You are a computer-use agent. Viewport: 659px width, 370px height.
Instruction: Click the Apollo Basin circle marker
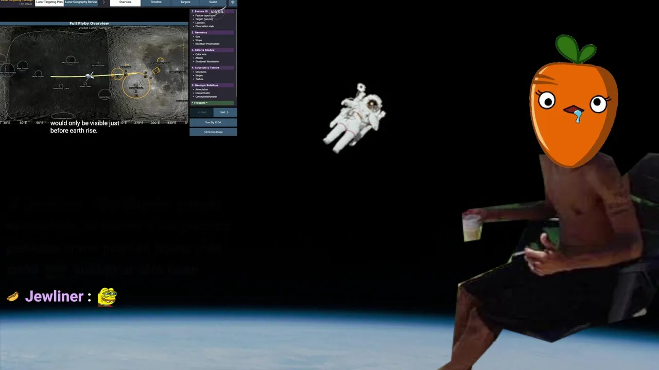click(105, 93)
